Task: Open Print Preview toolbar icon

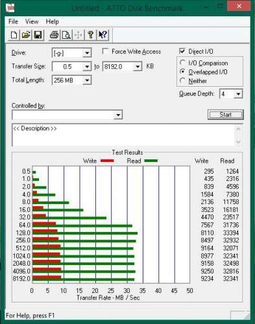Action: click(66, 35)
